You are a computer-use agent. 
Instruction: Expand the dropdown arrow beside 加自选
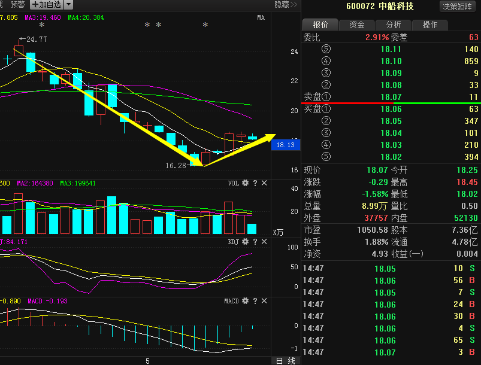coord(69,5)
